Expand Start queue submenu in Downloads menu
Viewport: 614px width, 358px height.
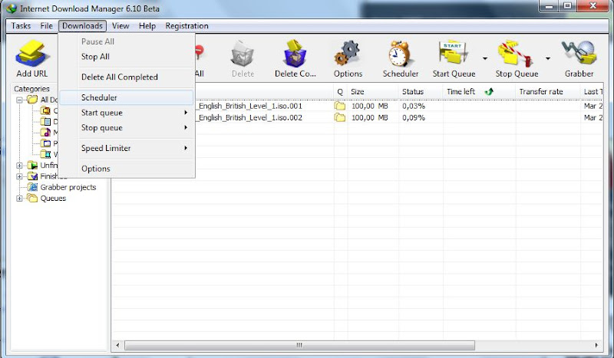pyautogui.click(x=186, y=113)
